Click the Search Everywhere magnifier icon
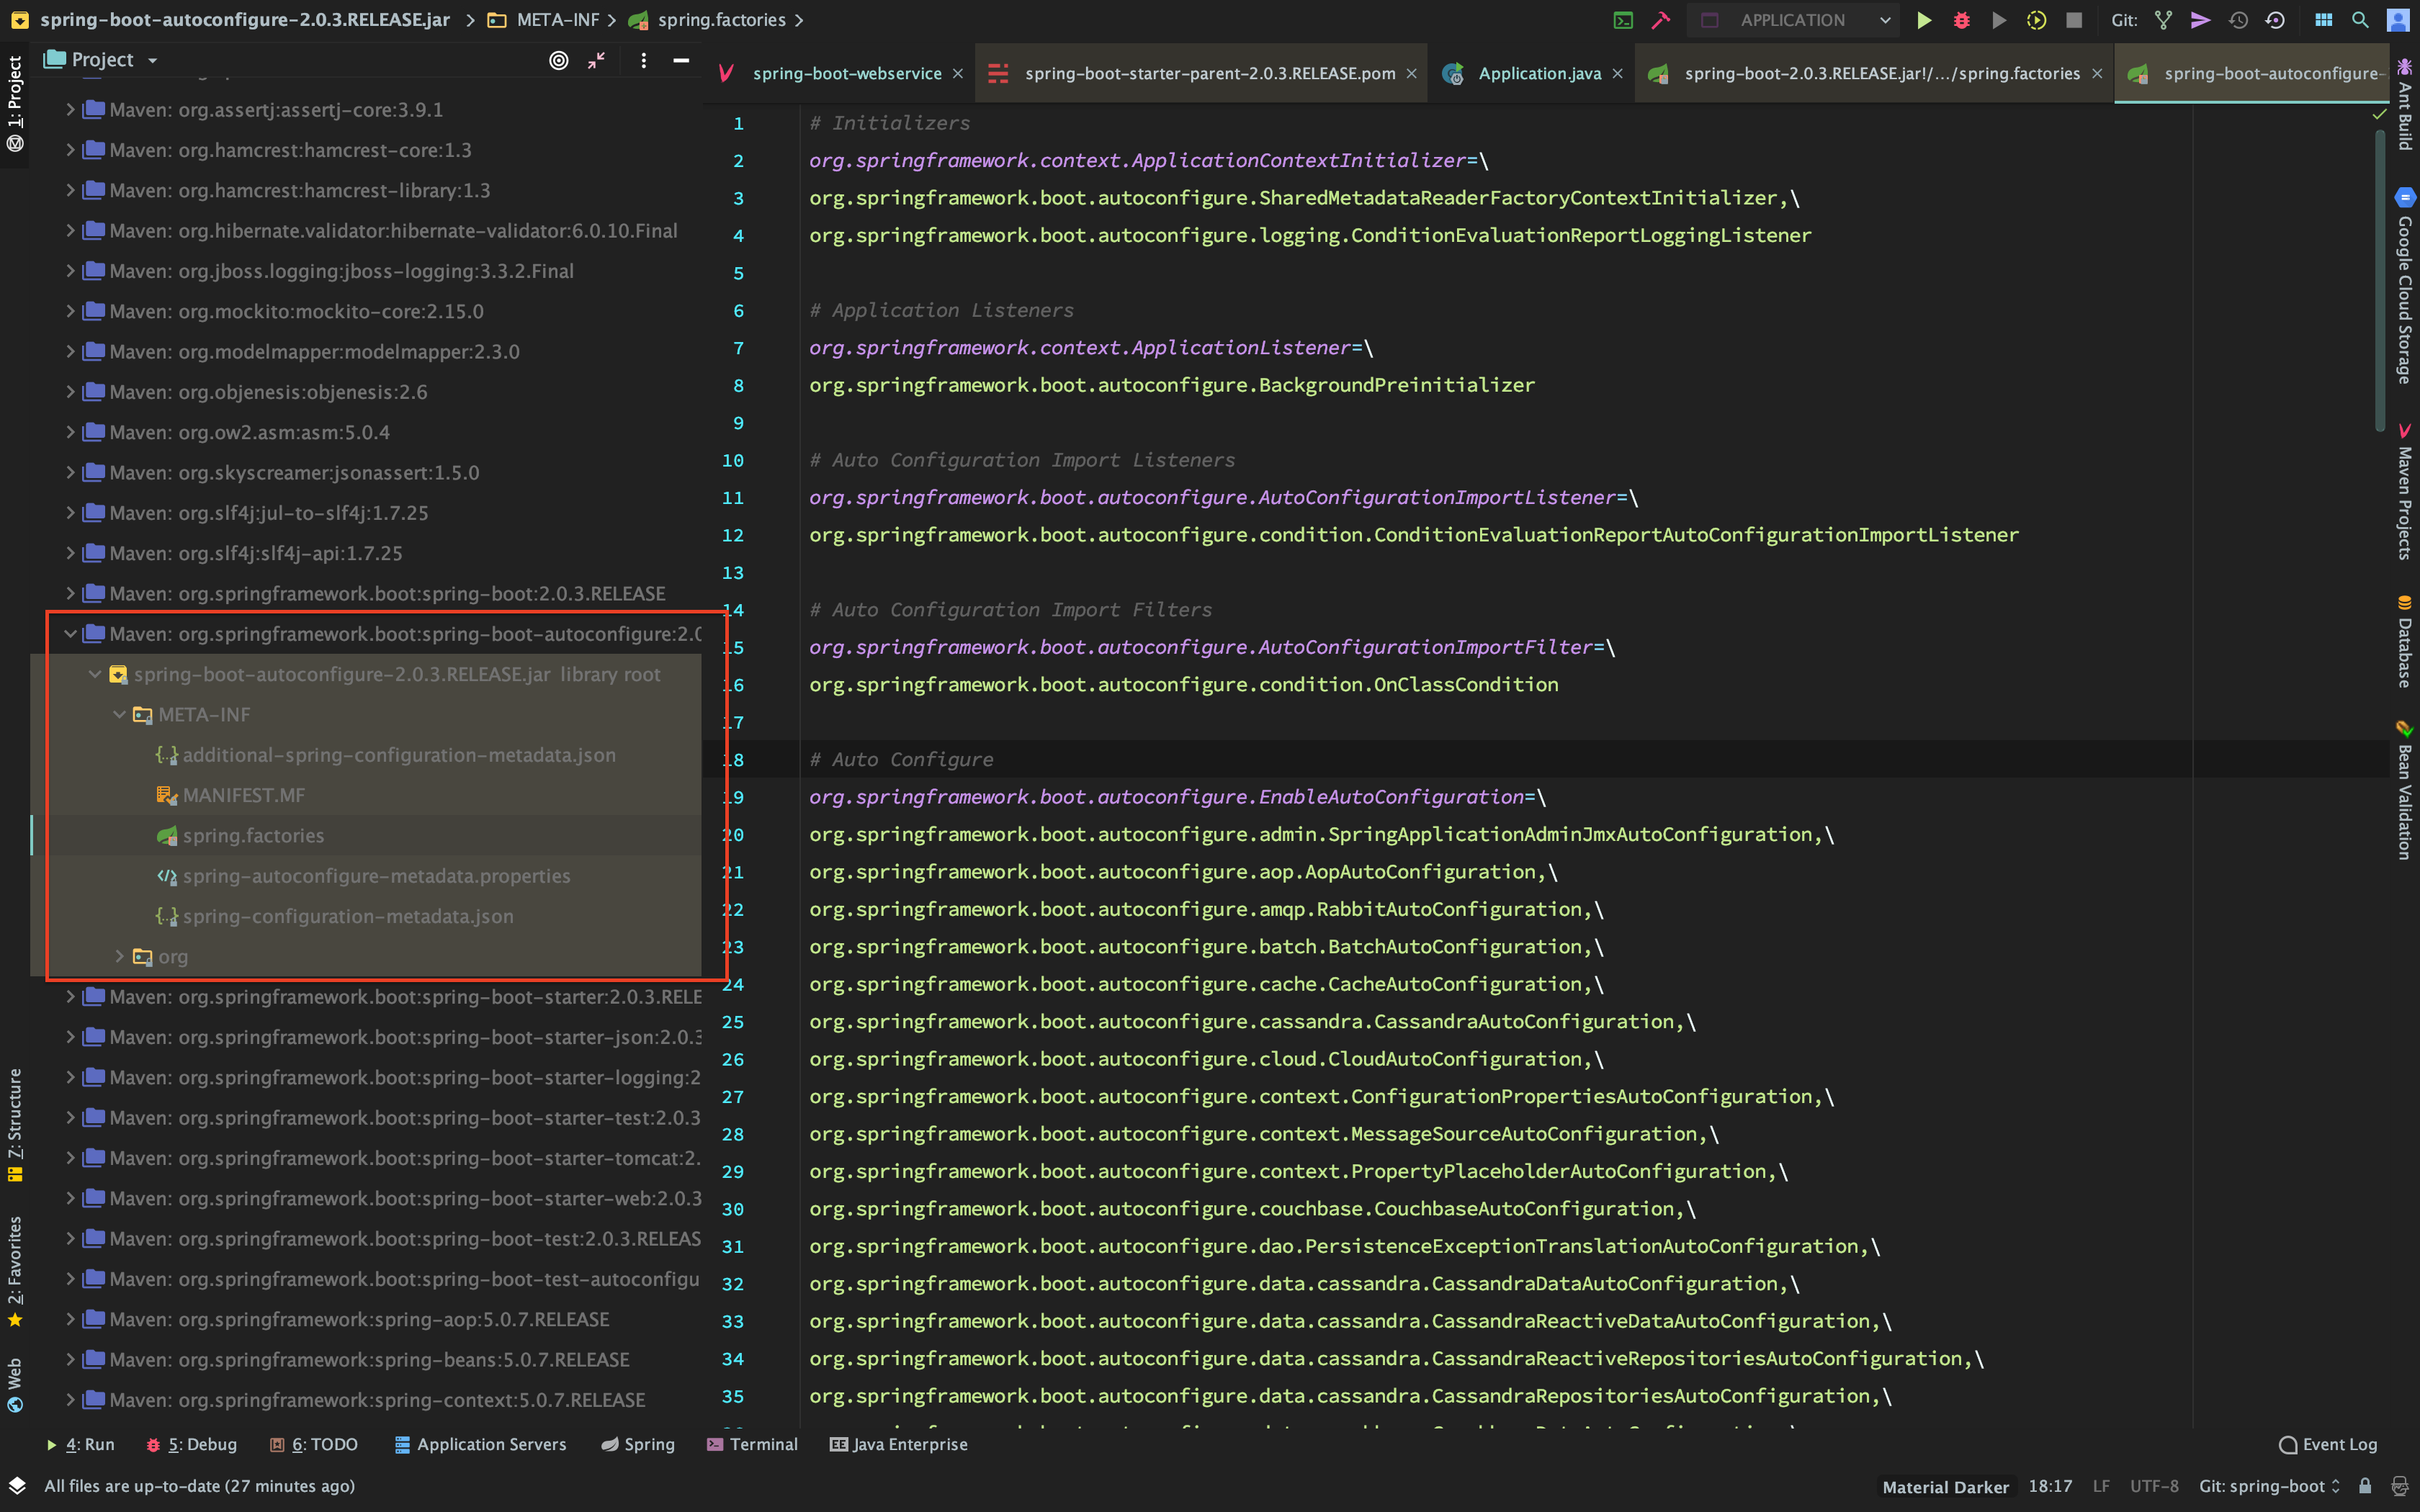The width and height of the screenshot is (2420, 1512). click(x=2360, y=20)
